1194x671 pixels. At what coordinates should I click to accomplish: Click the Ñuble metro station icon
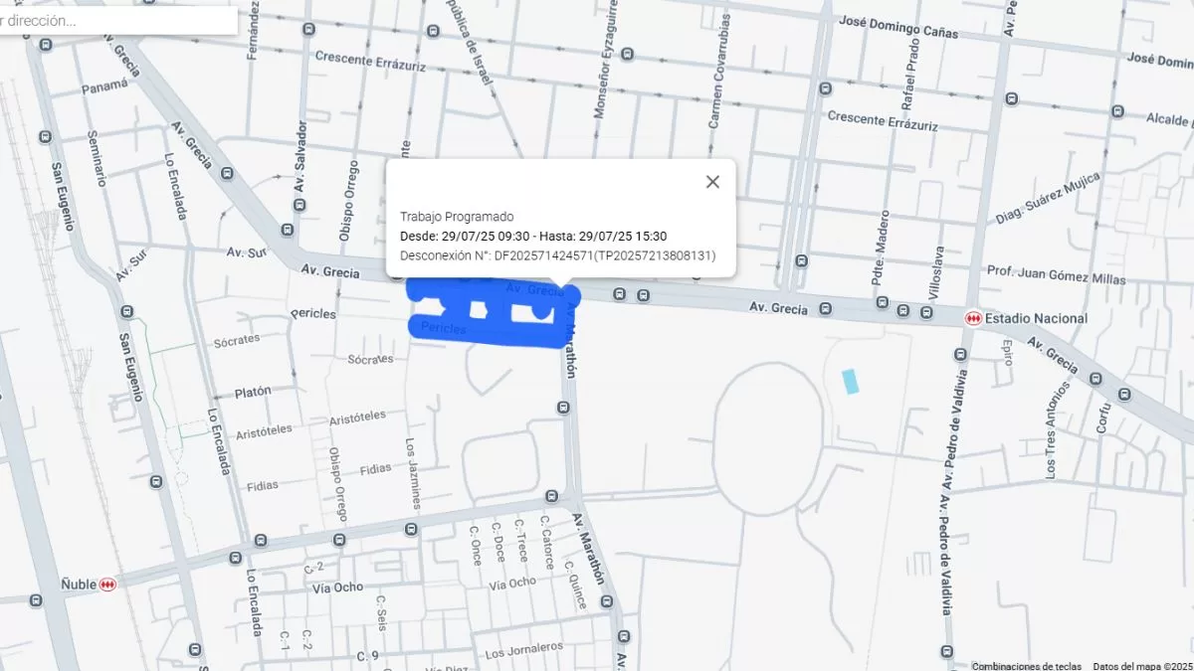(107, 584)
